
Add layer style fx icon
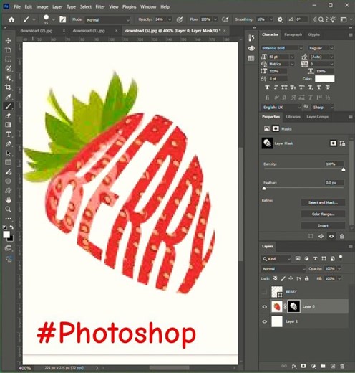tap(294, 366)
